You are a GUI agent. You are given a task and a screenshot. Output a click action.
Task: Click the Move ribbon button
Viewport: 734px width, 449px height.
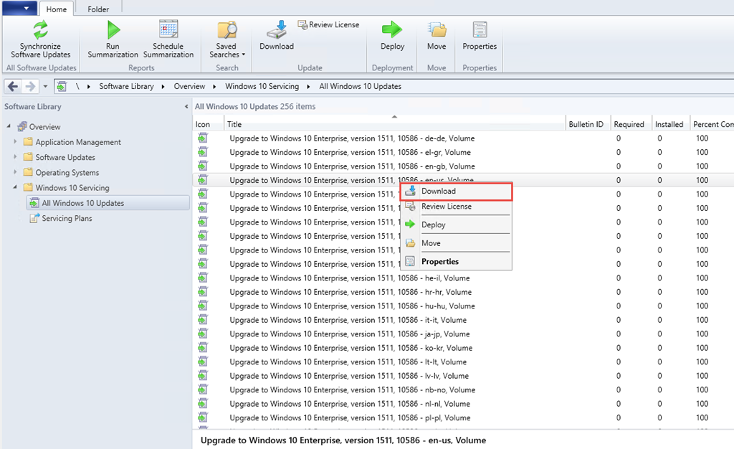click(x=437, y=36)
